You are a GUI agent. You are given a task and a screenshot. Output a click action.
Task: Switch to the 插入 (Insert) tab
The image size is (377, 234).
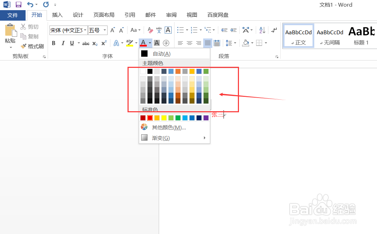pos(57,15)
